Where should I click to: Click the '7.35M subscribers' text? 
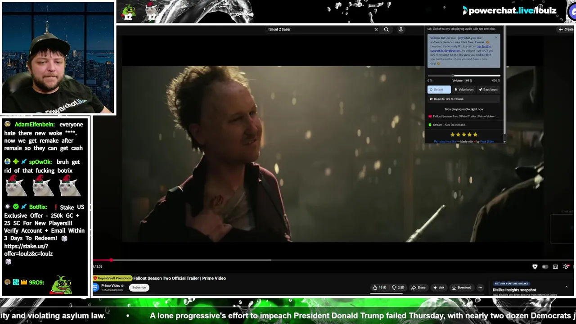pos(112,290)
